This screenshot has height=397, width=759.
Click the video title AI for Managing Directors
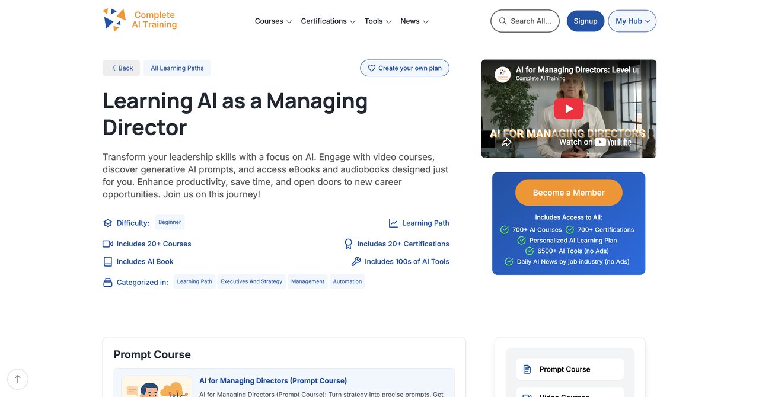578,70
